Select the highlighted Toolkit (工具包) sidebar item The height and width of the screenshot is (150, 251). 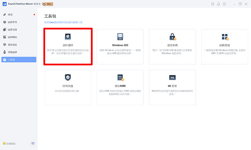click(x=19, y=60)
